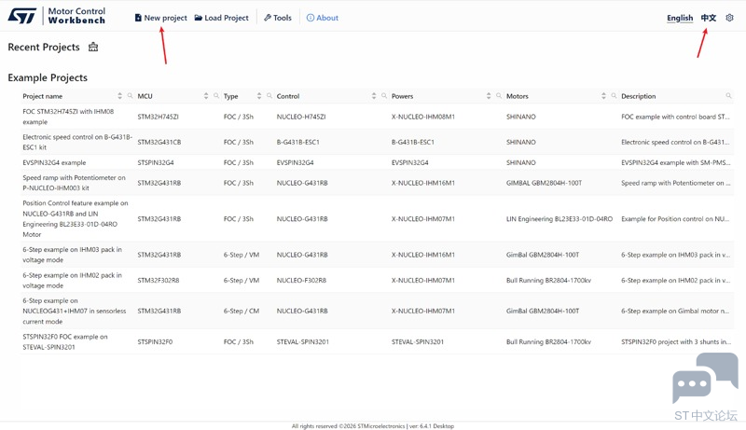Open the Load Project menu
The width and height of the screenshot is (746, 430).
point(222,18)
